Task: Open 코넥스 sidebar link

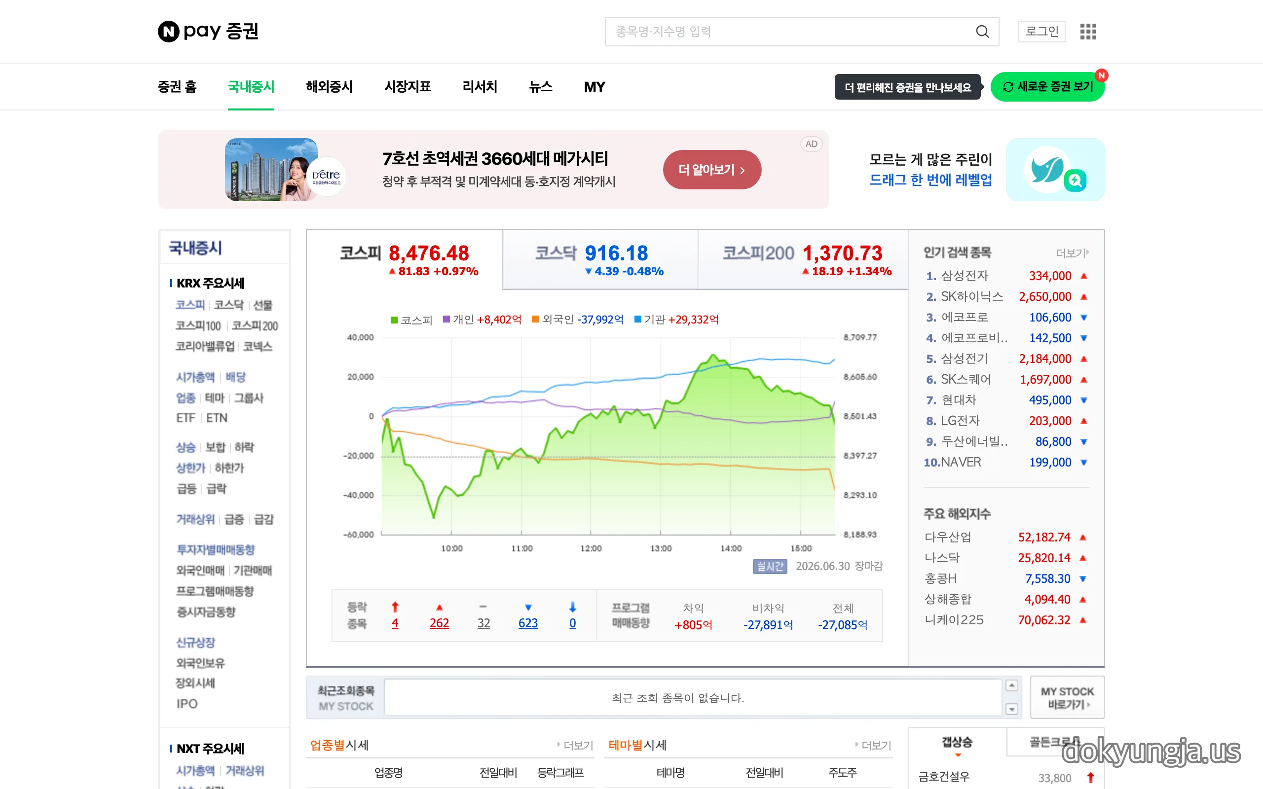Action: (x=258, y=347)
